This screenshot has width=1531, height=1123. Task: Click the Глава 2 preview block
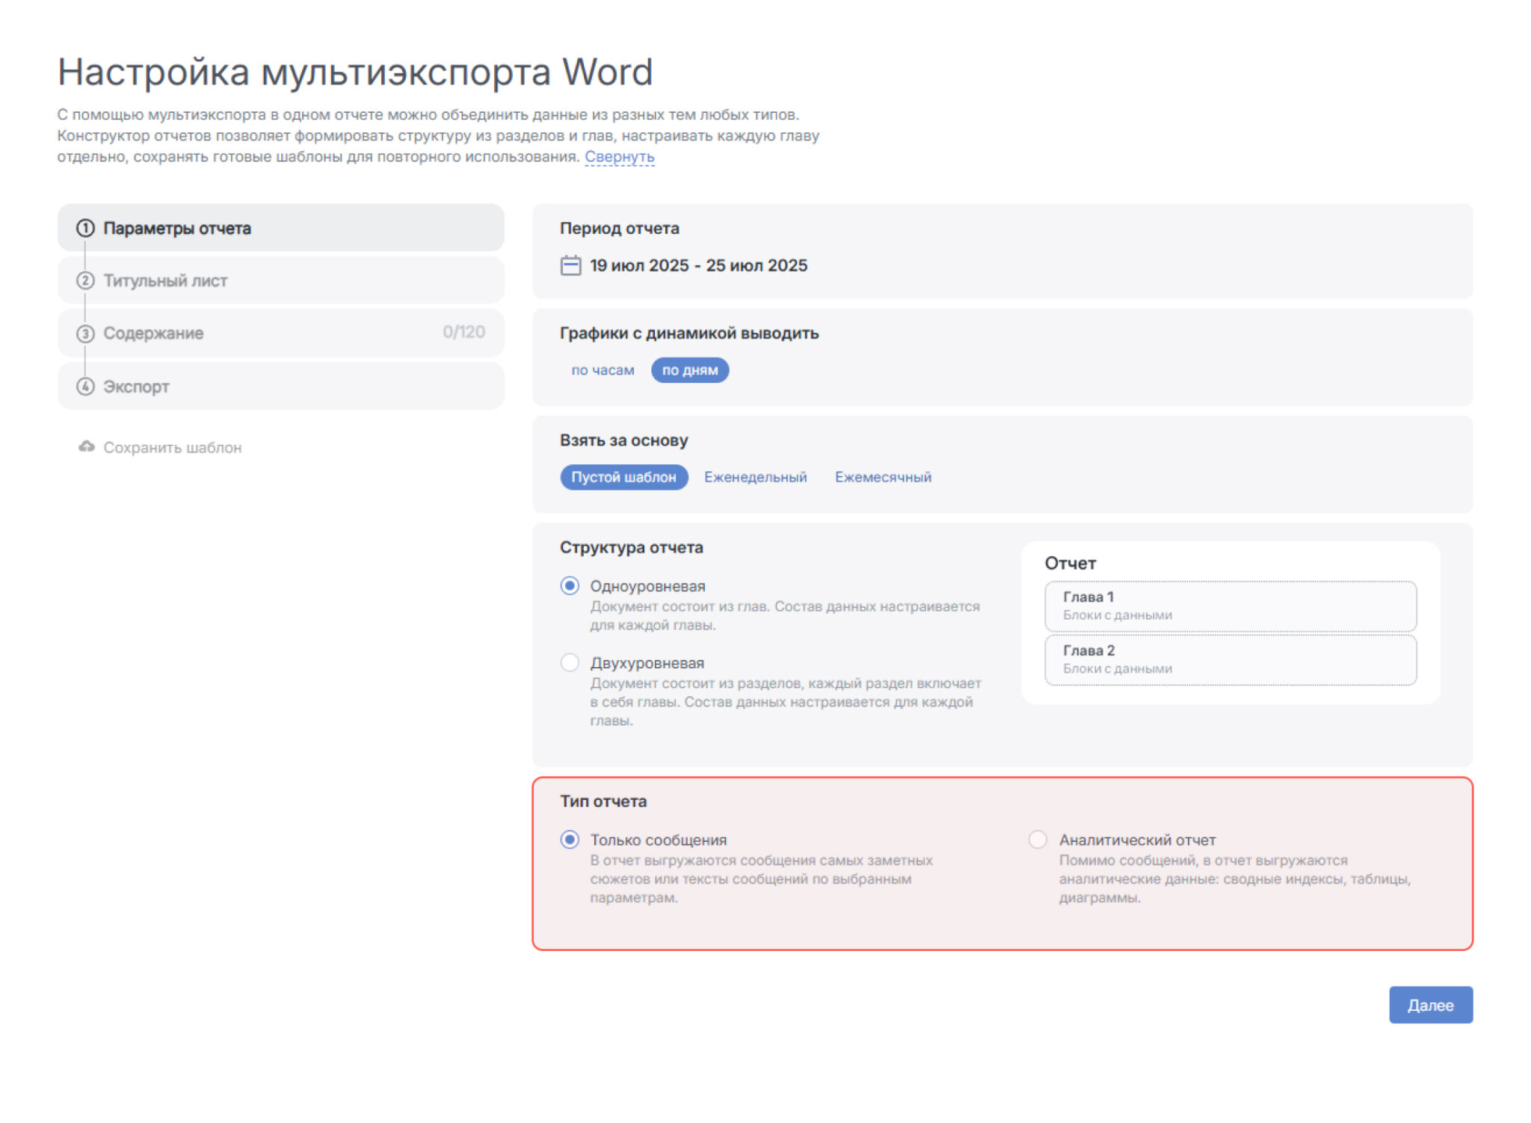pos(1230,660)
